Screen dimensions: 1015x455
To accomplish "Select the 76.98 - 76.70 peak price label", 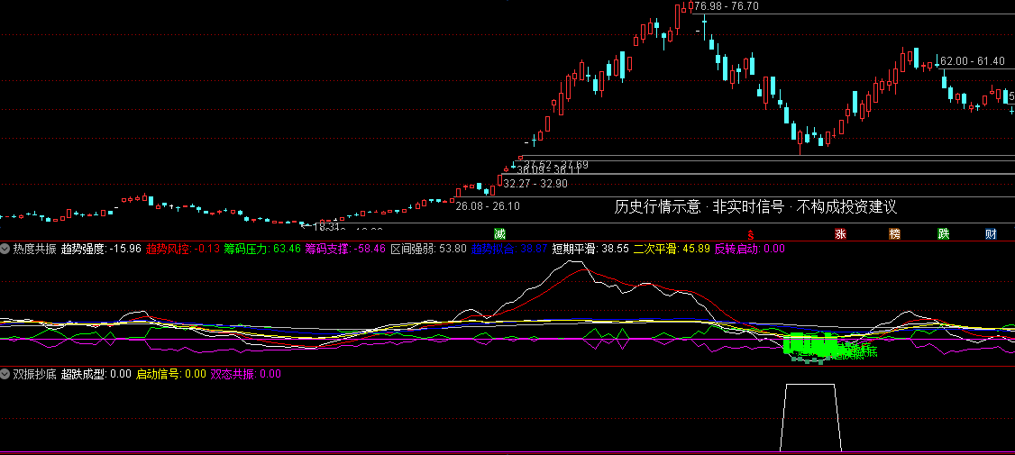I will tap(727, 6).
